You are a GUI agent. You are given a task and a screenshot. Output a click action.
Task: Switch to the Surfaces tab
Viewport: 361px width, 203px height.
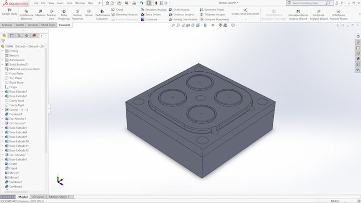pyautogui.click(x=33, y=25)
